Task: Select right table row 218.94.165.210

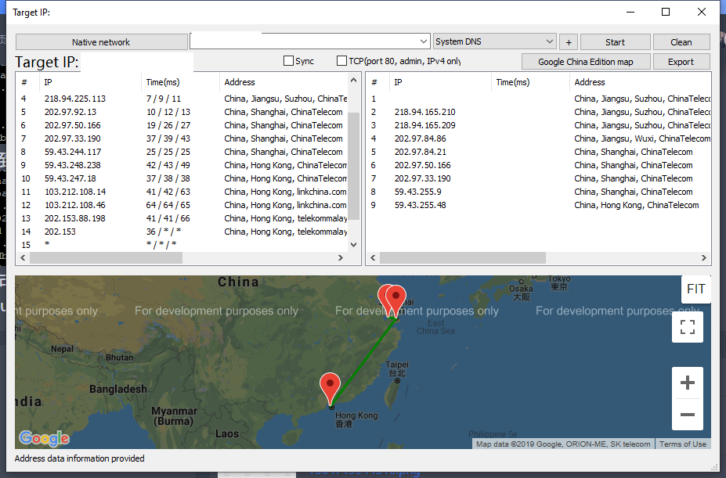Action: [539, 112]
